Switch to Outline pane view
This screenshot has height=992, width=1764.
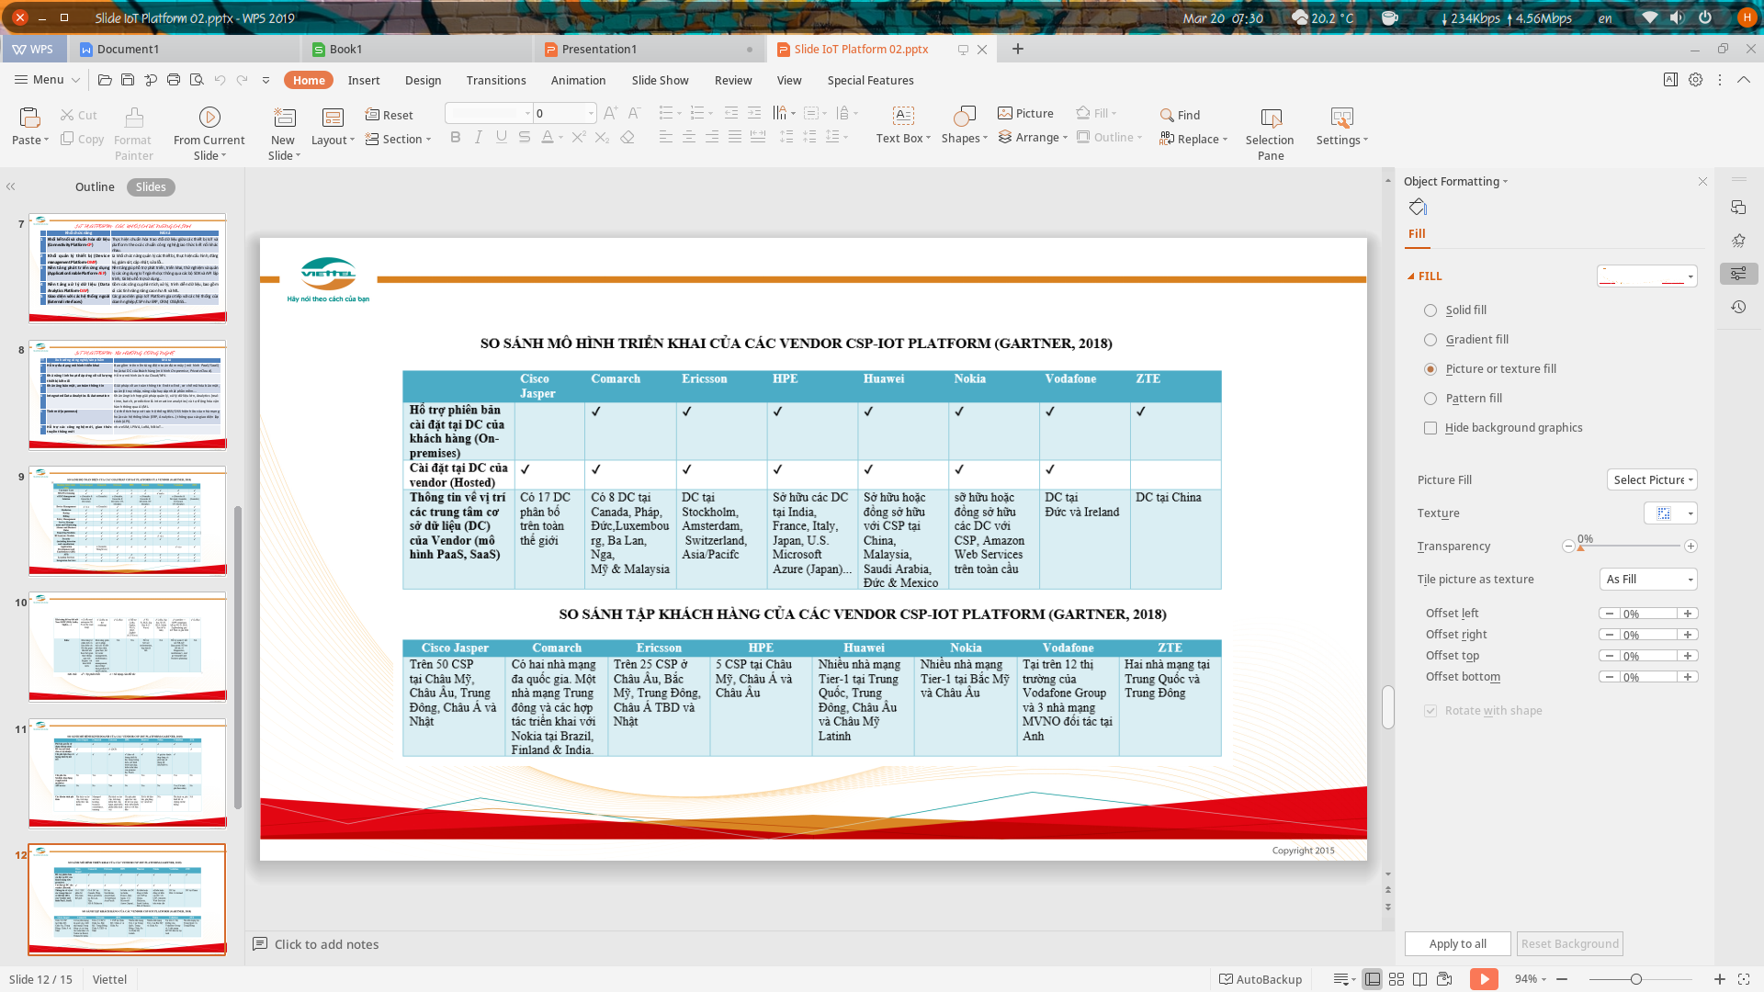tap(95, 186)
